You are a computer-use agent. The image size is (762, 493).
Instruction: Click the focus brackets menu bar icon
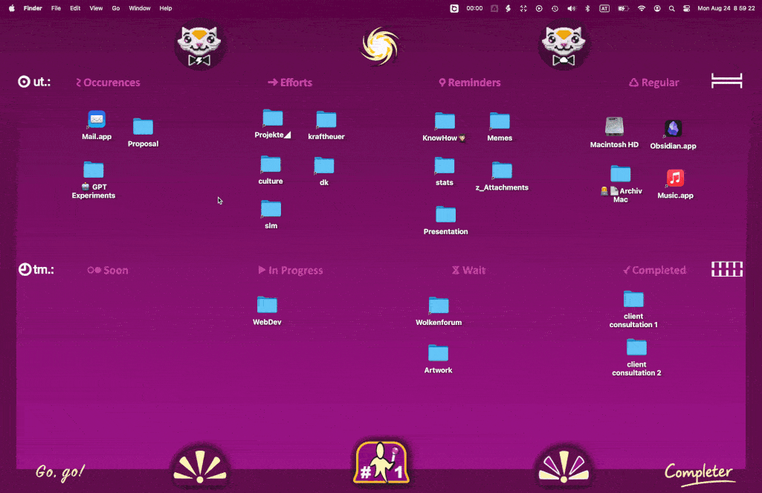point(523,8)
